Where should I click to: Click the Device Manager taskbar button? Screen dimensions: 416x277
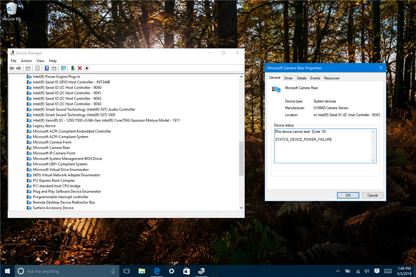click(201, 271)
